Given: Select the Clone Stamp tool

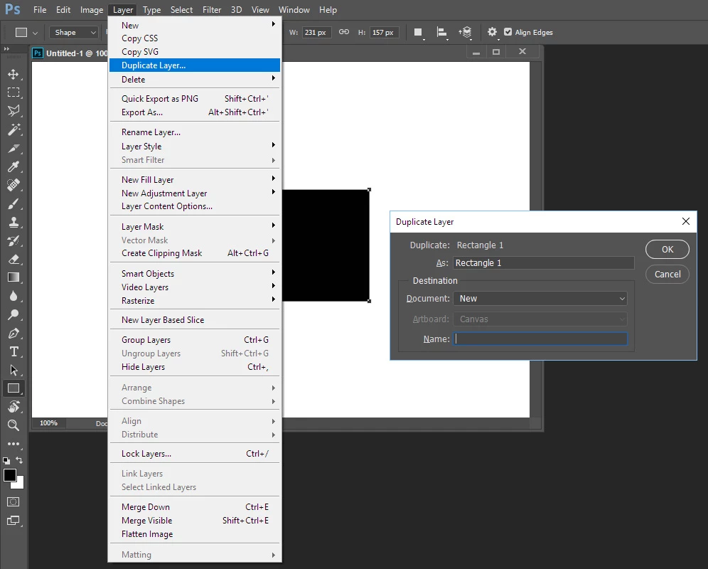Looking at the screenshot, I should pos(14,223).
